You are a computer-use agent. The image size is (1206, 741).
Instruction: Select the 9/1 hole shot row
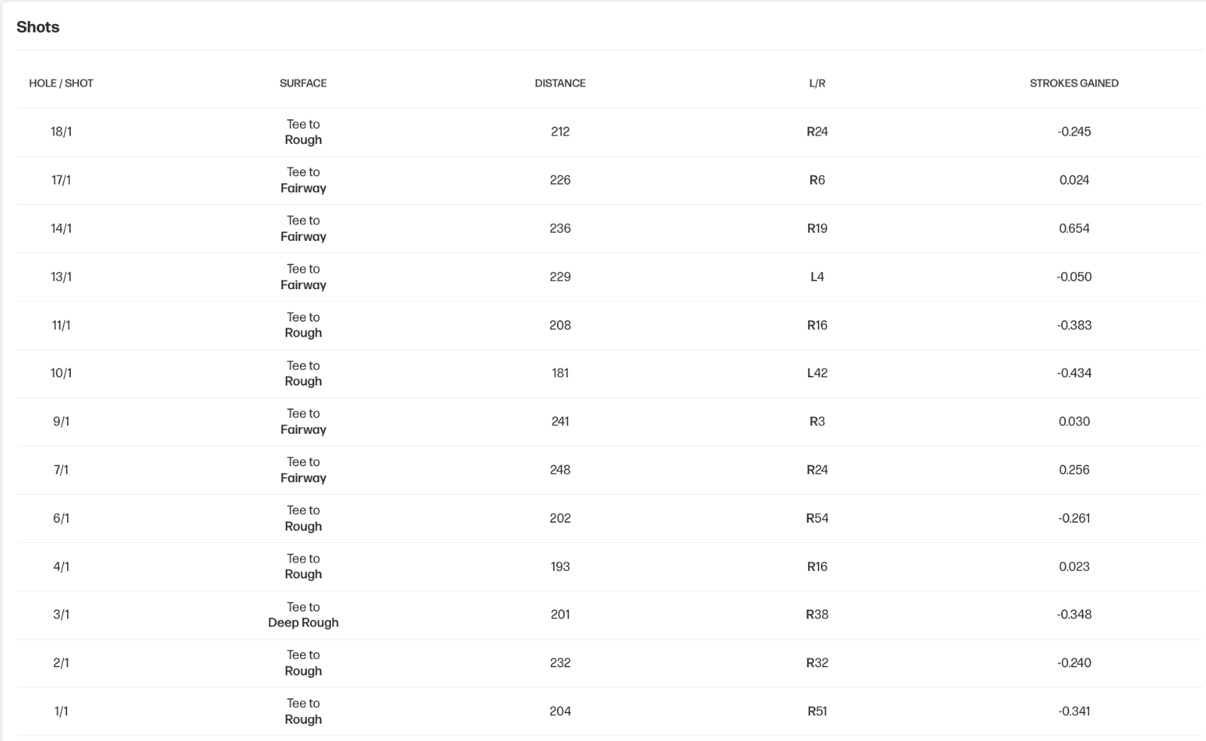[x=609, y=422]
